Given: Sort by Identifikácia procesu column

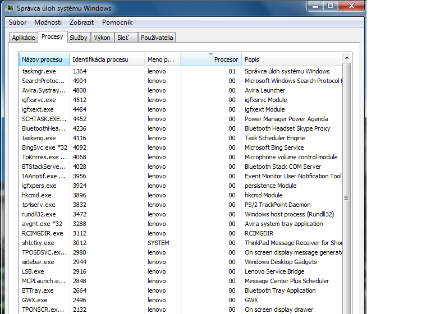Looking at the screenshot, I should pos(107,59).
